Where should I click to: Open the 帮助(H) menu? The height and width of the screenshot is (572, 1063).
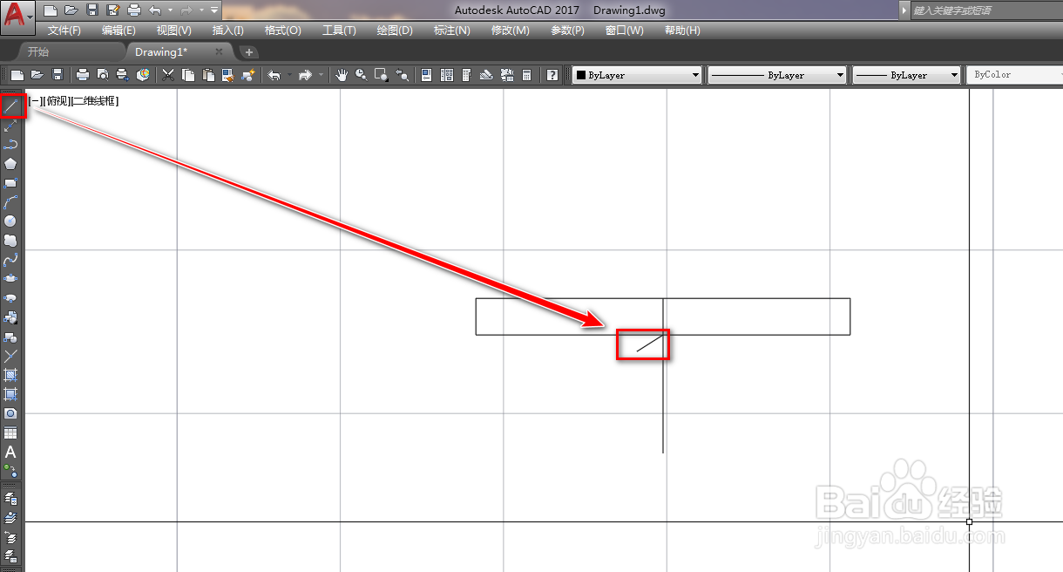(x=681, y=31)
